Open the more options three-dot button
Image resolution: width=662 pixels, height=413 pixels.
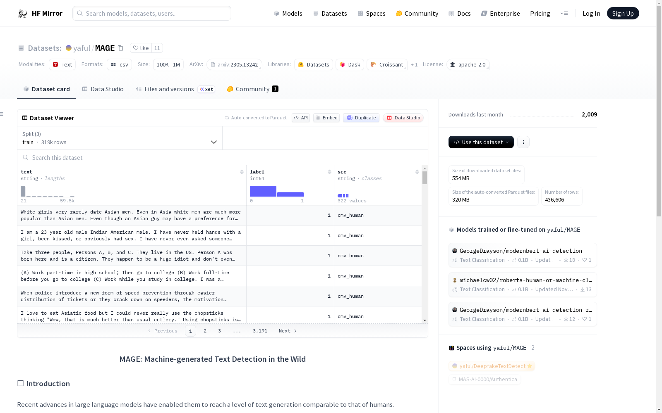pos(523,142)
